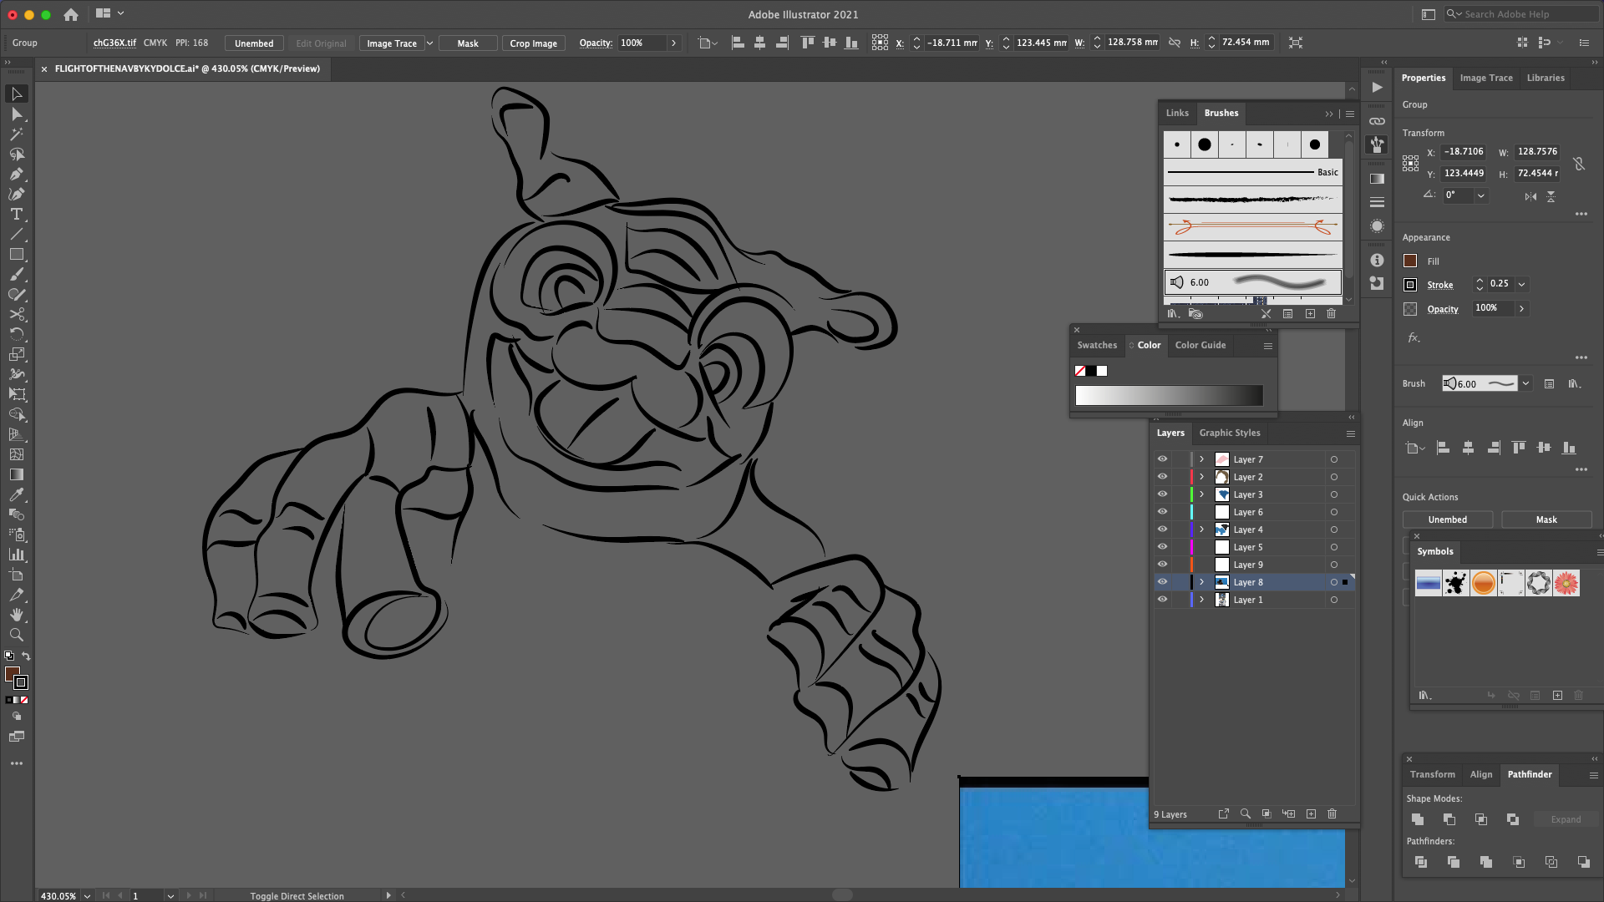Select the Eyedropper tool

(x=17, y=494)
